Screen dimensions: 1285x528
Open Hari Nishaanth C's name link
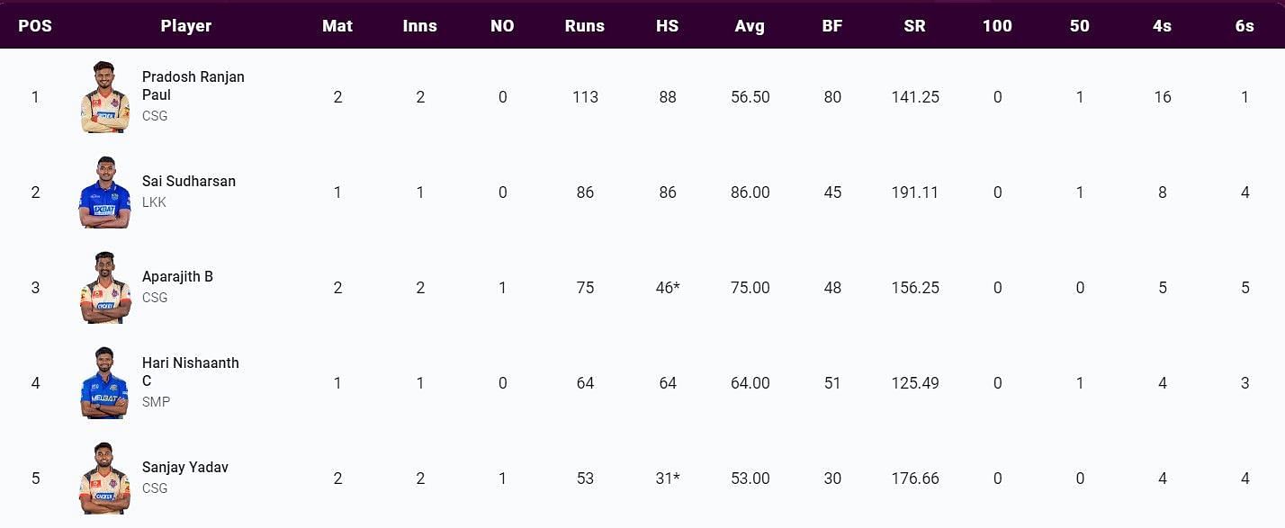191,372
